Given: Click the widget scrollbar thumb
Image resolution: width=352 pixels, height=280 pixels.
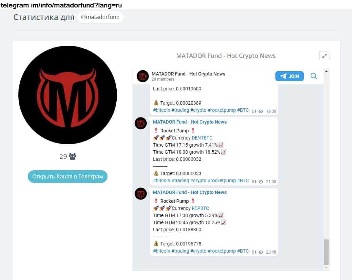Looking at the screenshot, I should pyautogui.click(x=327, y=252).
